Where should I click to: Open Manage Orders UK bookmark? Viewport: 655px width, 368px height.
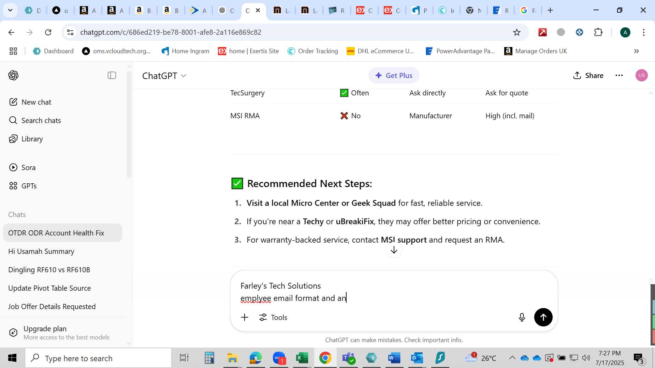536,51
